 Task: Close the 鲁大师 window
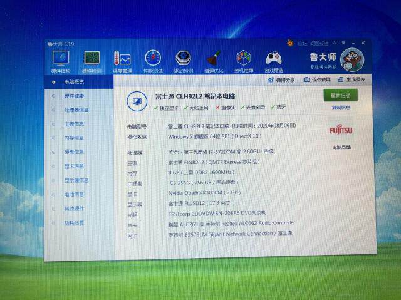click(x=363, y=43)
